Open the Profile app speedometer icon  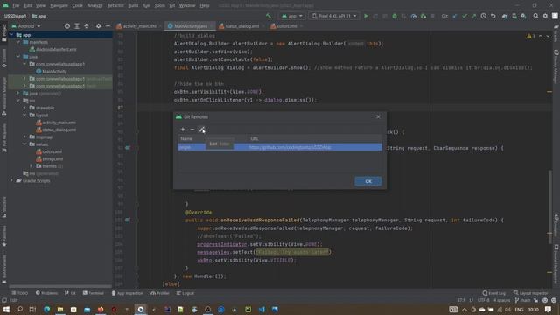pyautogui.click(x=414, y=16)
